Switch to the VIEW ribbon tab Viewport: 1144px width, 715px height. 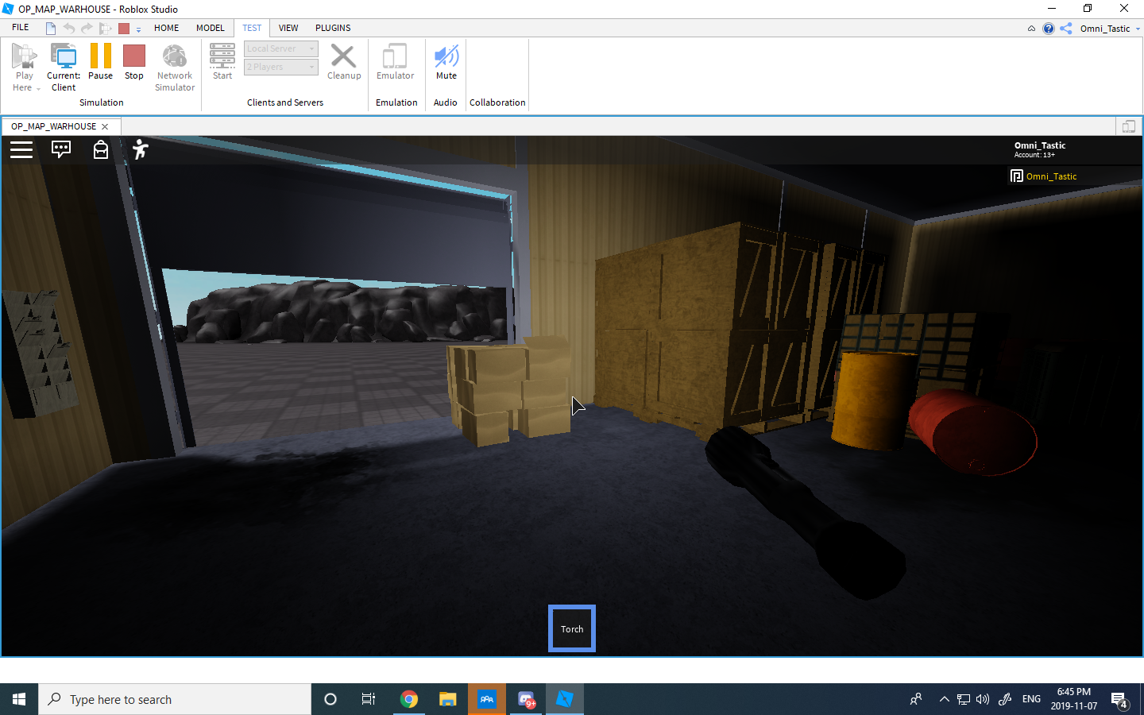pos(288,28)
